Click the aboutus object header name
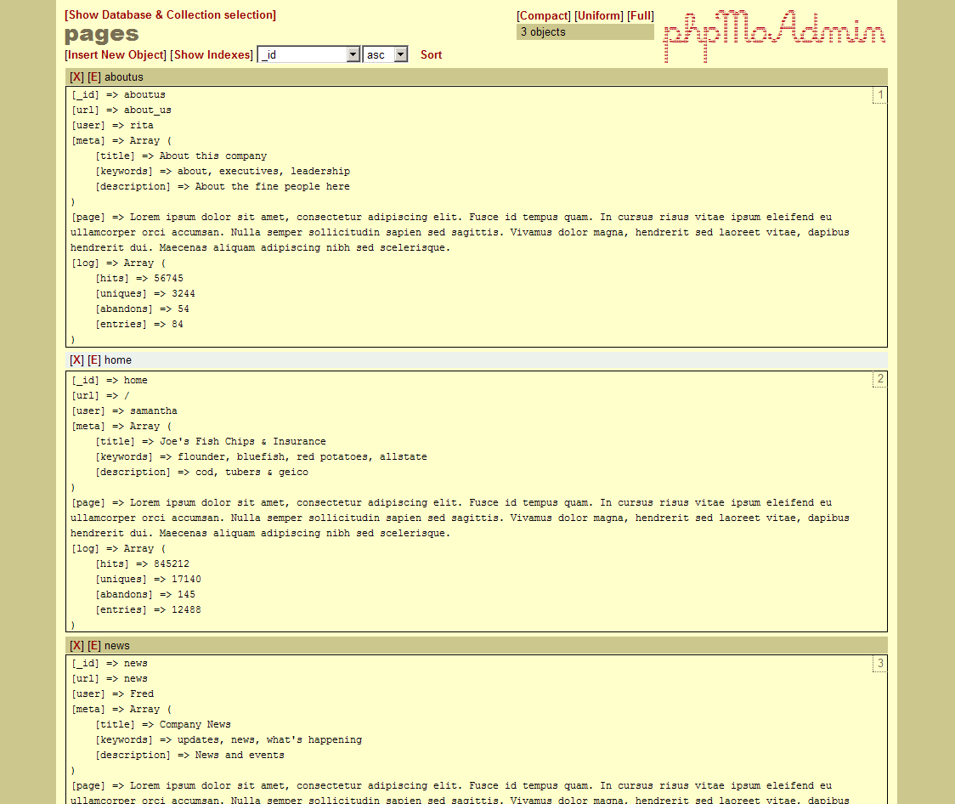This screenshot has width=955, height=804. coord(124,77)
